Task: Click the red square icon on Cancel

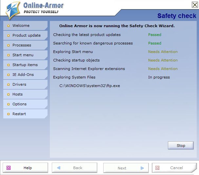Action: (157, 168)
